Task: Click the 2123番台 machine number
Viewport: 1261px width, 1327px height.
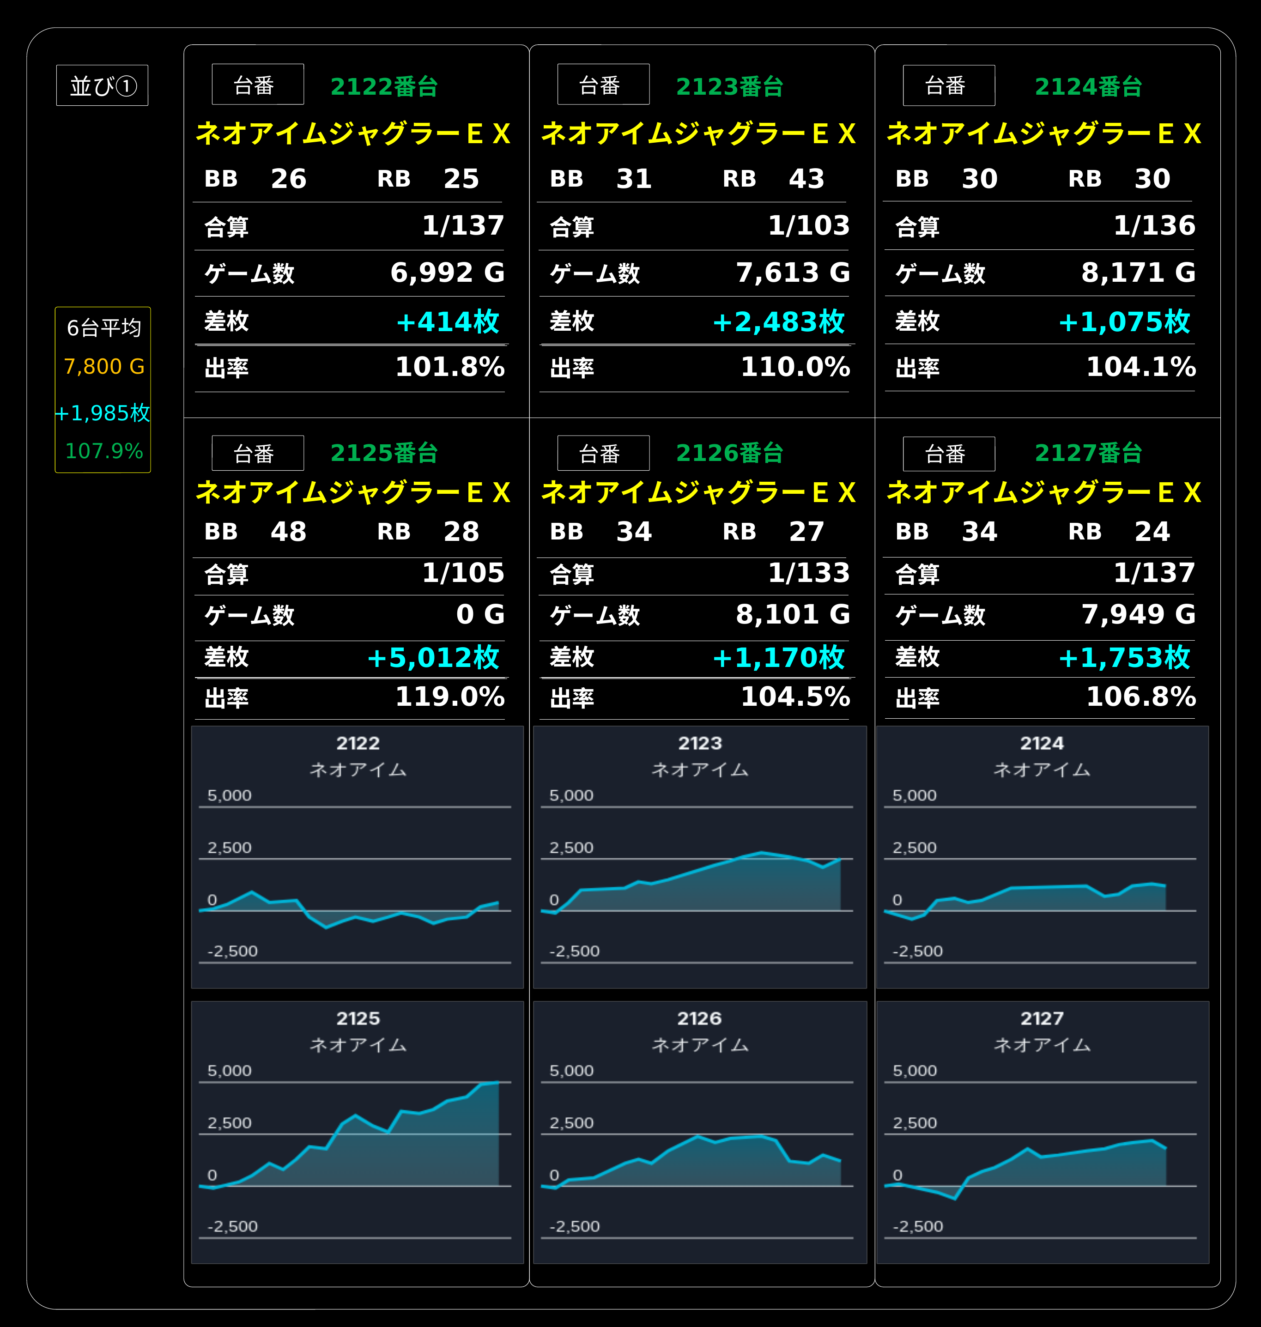Action: pos(729,87)
